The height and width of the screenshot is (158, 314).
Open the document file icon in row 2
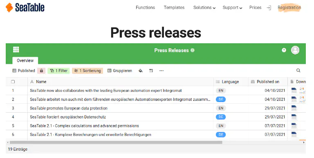click(x=294, y=99)
